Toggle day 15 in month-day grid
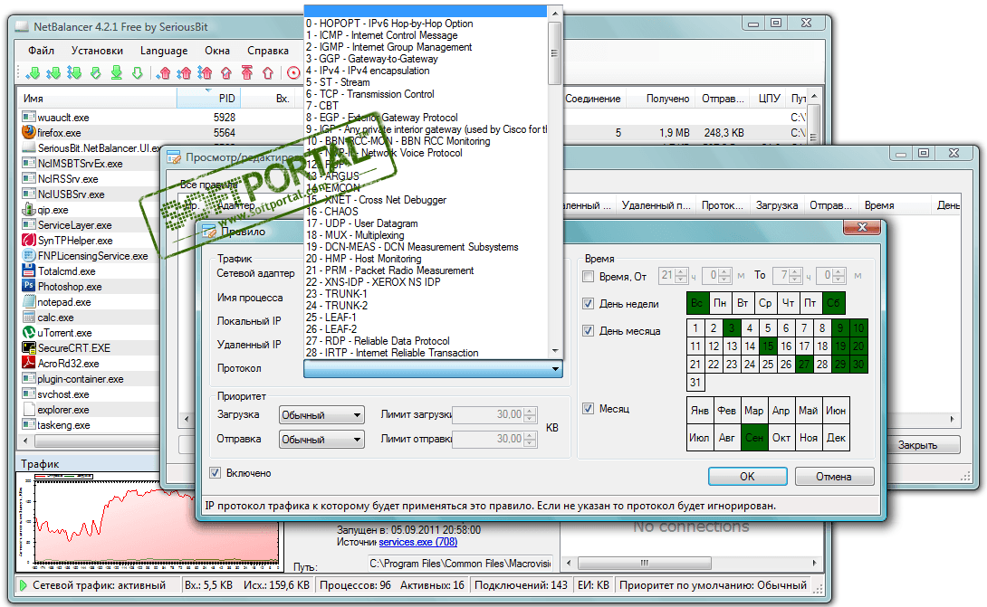The width and height of the screenshot is (987, 607). [768, 346]
